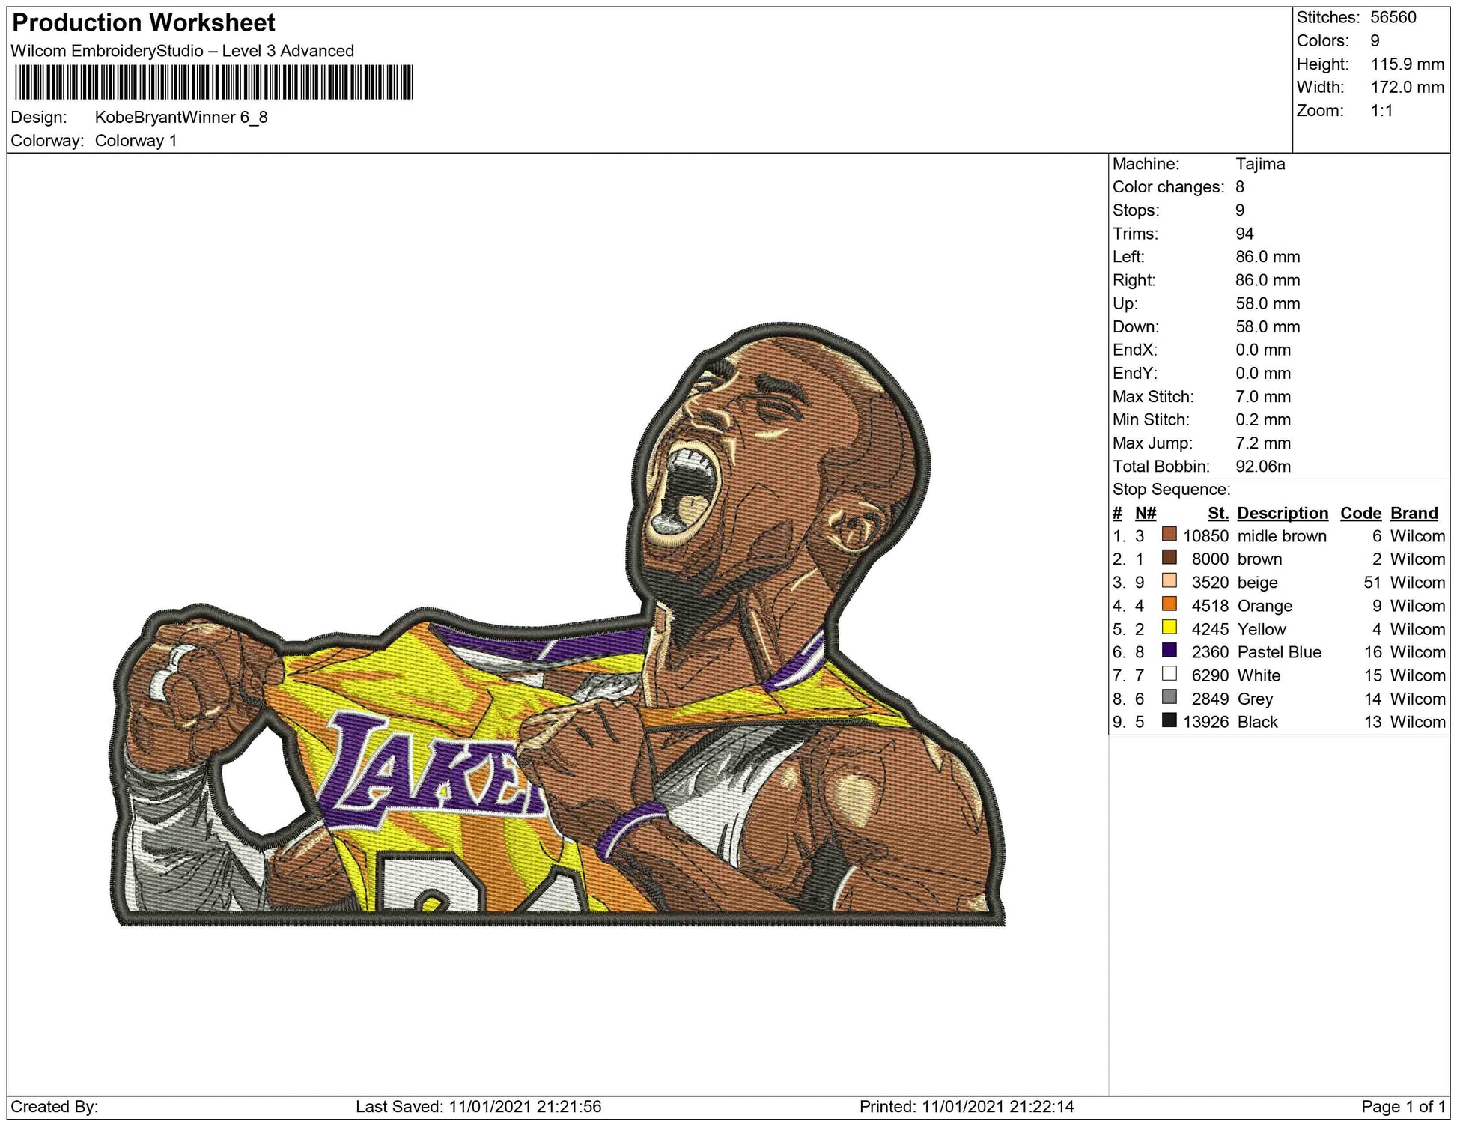Screen dimensions: 1457x1121
Task: Click the Description column header
Action: (x=1282, y=513)
